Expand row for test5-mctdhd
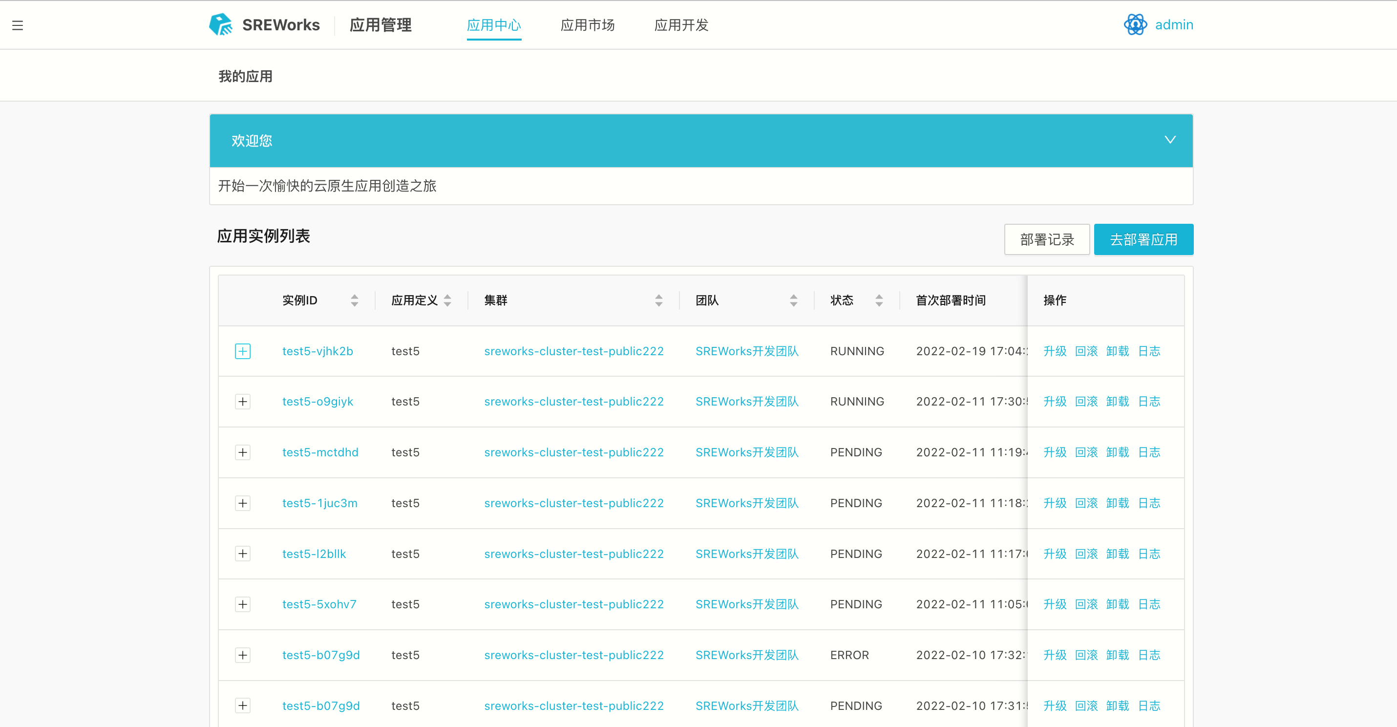 [x=242, y=452]
